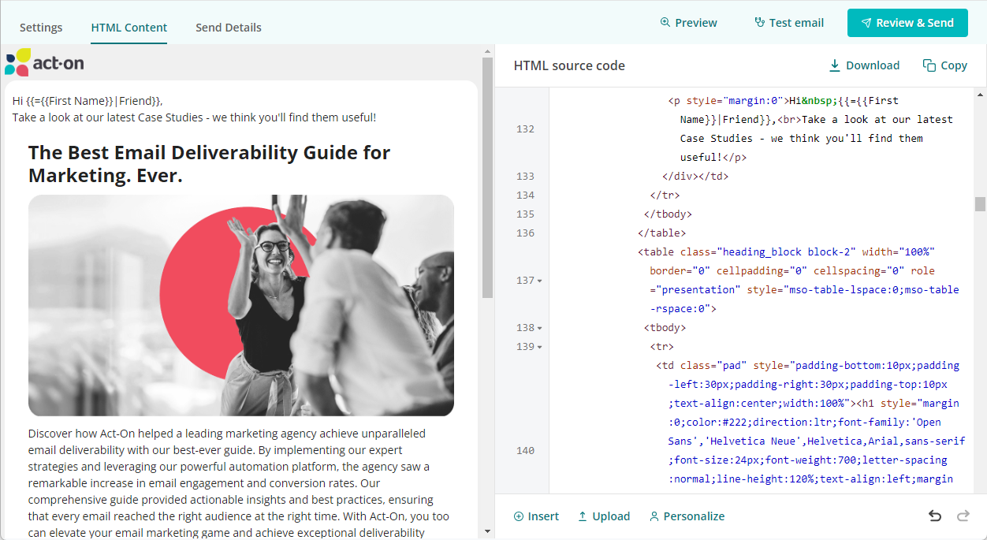Switch to HTML Content tab

pos(129,28)
